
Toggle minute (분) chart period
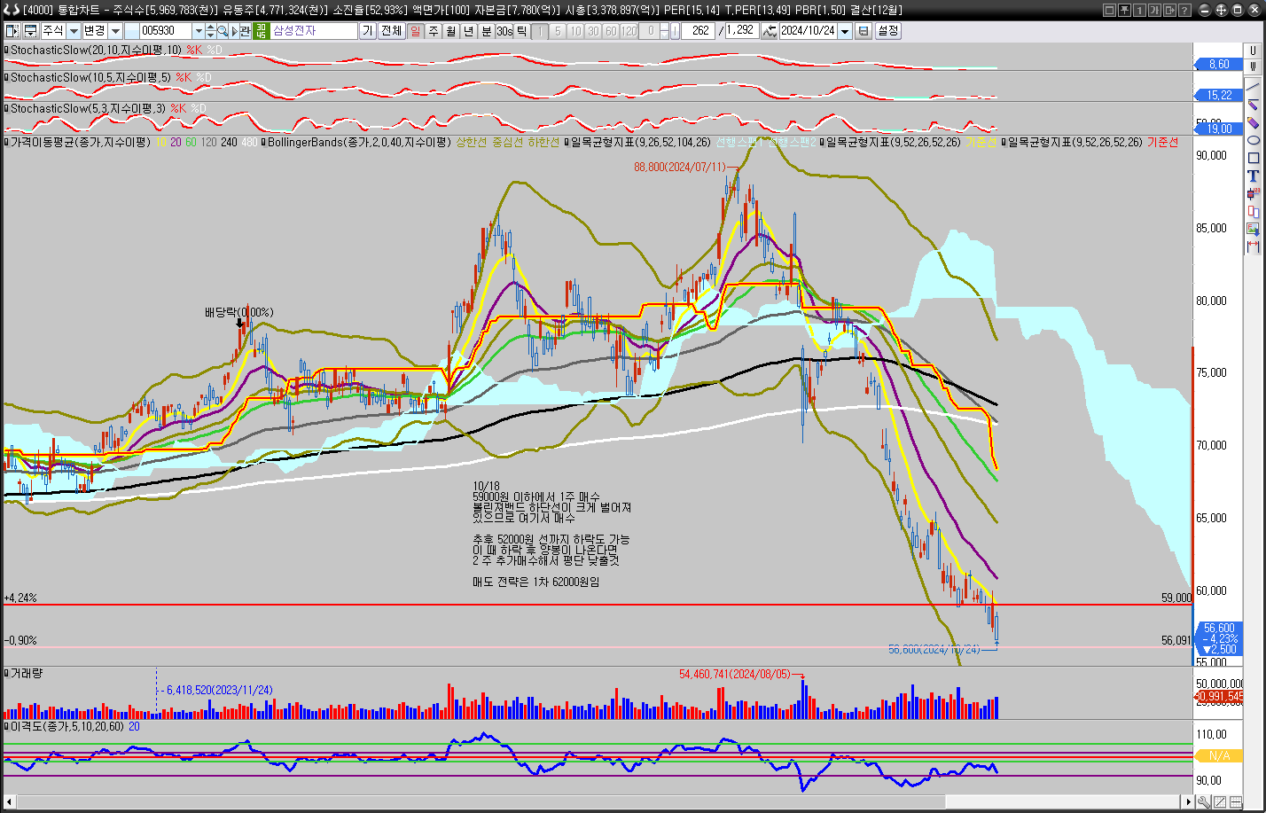point(486,31)
